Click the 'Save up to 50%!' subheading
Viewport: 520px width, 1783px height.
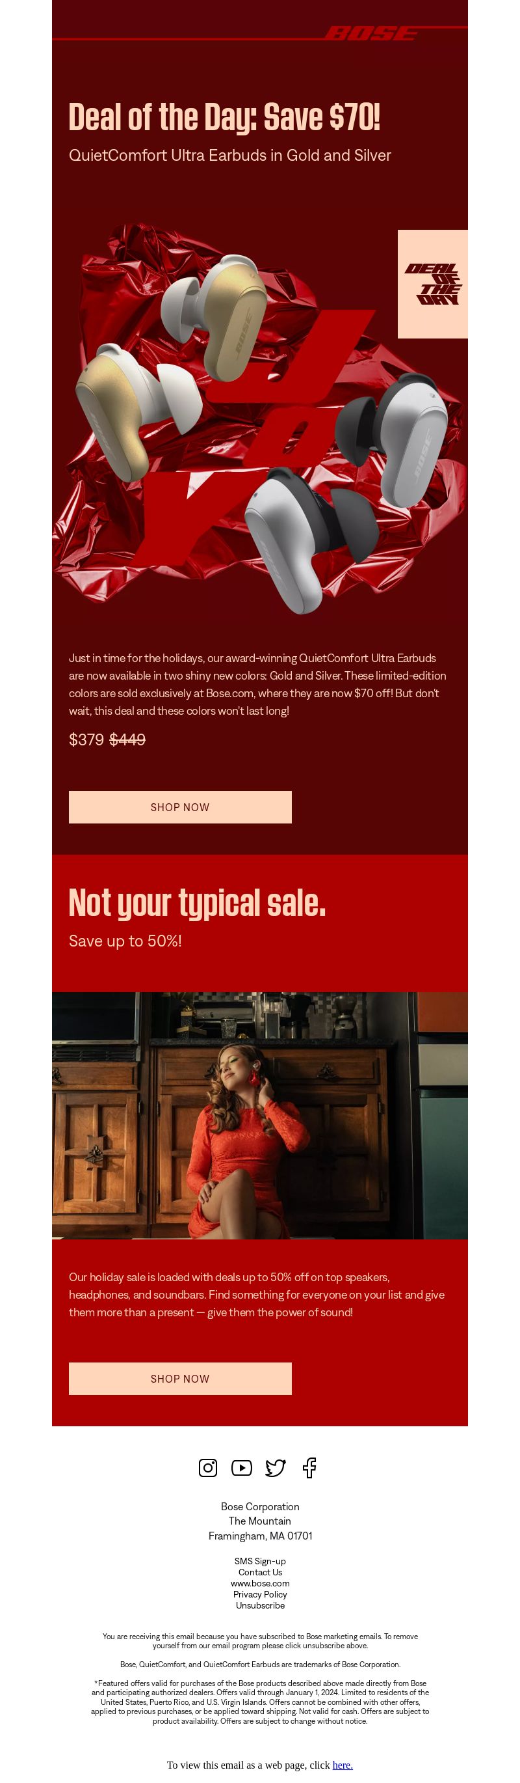pyautogui.click(x=125, y=941)
